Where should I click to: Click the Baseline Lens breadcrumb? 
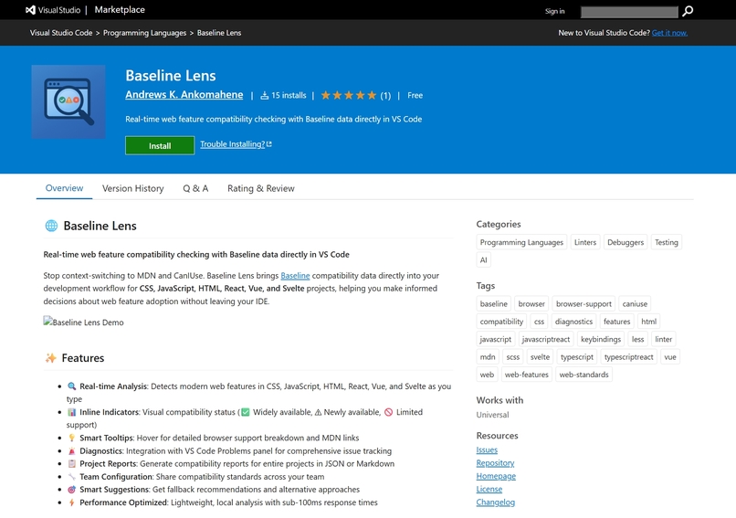219,33
